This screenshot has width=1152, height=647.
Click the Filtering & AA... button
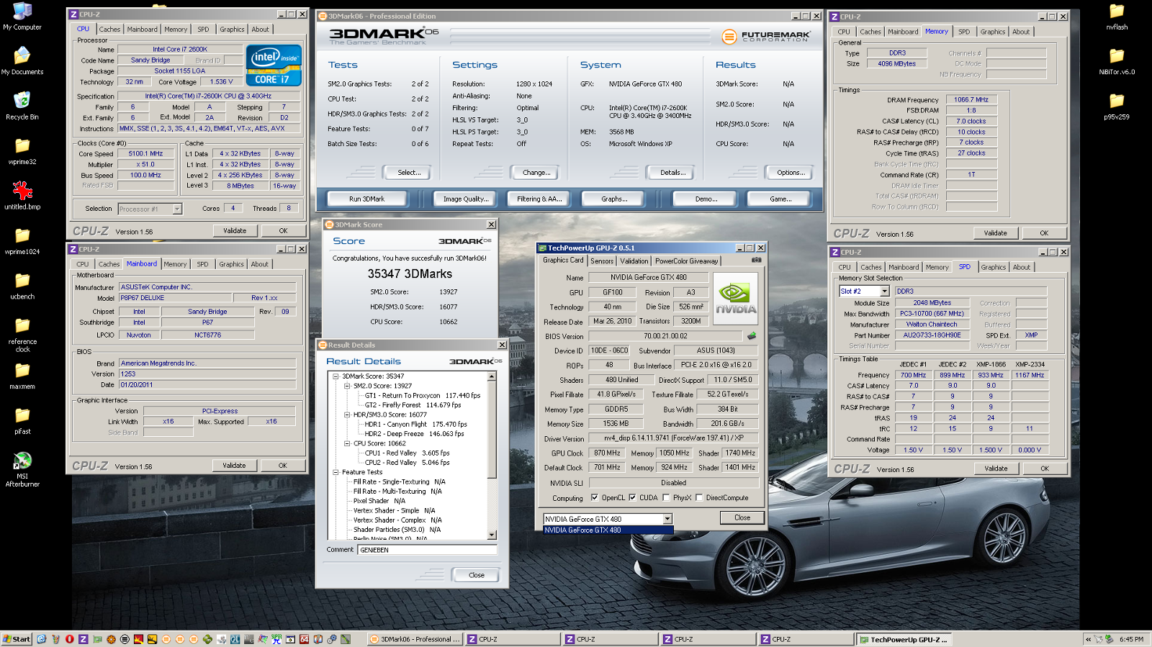coord(539,199)
